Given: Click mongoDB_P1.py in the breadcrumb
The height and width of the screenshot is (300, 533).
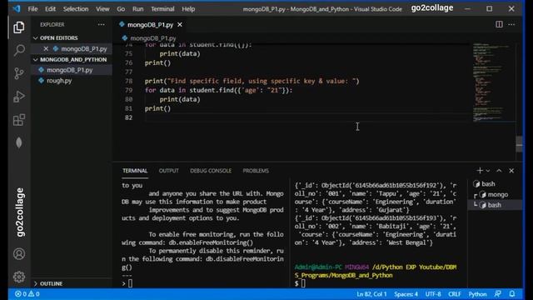Looking at the screenshot, I should [153, 38].
